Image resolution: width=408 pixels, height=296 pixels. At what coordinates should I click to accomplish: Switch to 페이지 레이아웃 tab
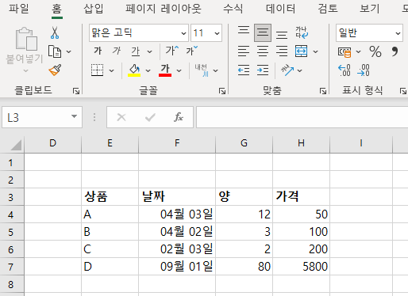(164, 9)
